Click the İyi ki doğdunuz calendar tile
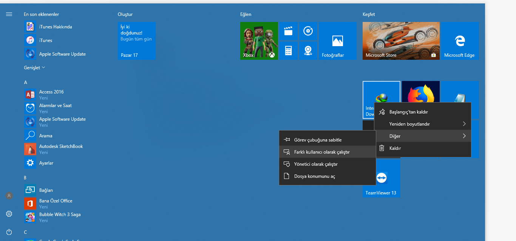516x241 pixels. coord(136,40)
